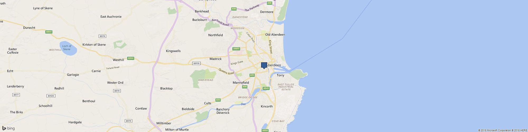
Task: Click the A9011 road shield
Action: point(236,49)
